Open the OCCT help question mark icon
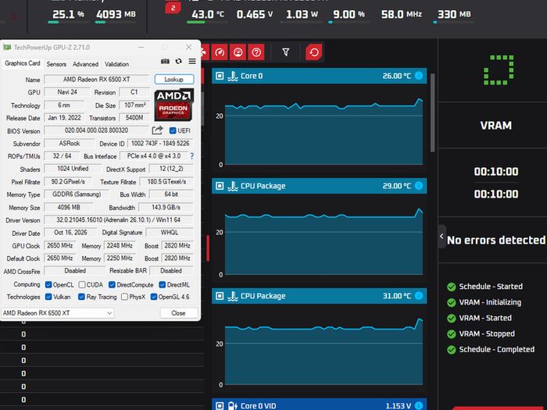The height and width of the screenshot is (410, 547). click(256, 52)
